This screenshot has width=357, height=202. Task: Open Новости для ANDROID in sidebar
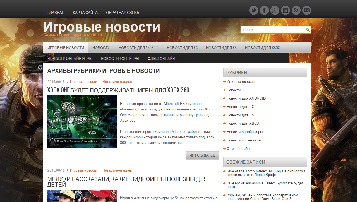pos(246,98)
